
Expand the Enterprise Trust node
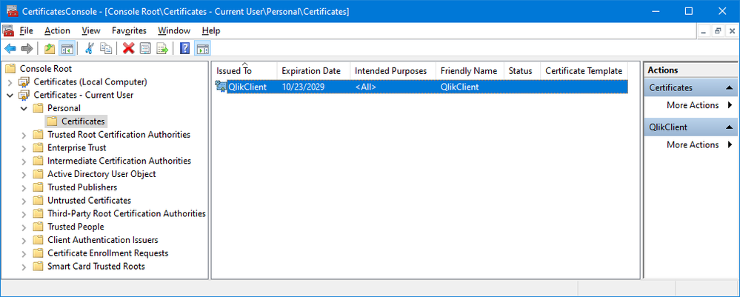tap(24, 148)
